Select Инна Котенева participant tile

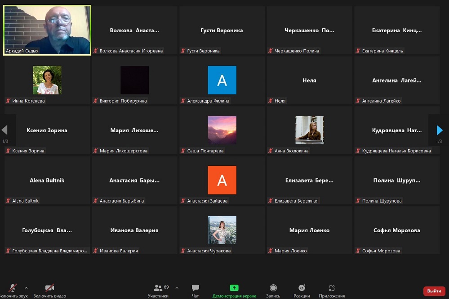(47, 80)
